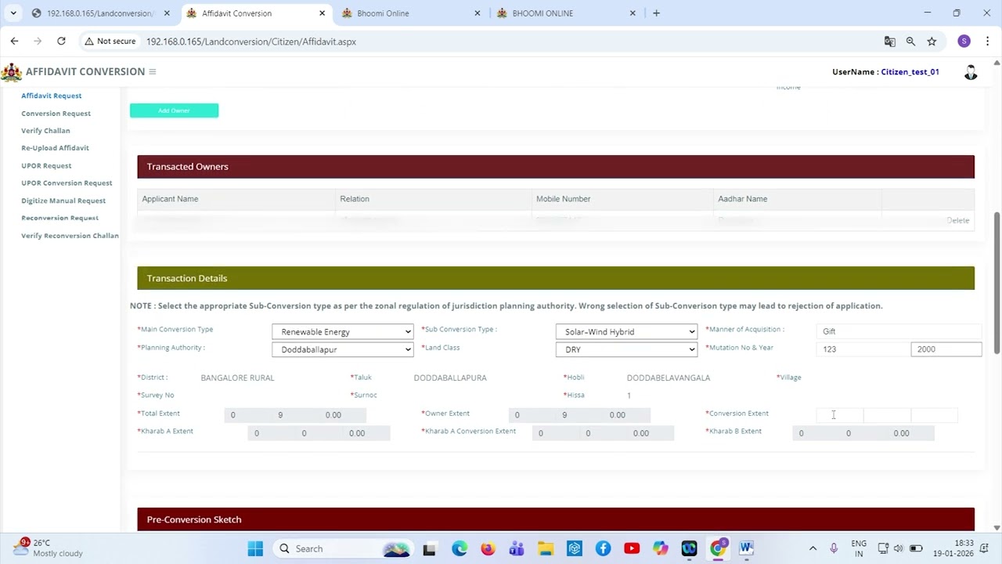
Task: Click the ENG IN language indicator
Action: pos(859,548)
